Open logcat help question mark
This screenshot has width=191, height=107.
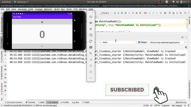tap(5, 95)
